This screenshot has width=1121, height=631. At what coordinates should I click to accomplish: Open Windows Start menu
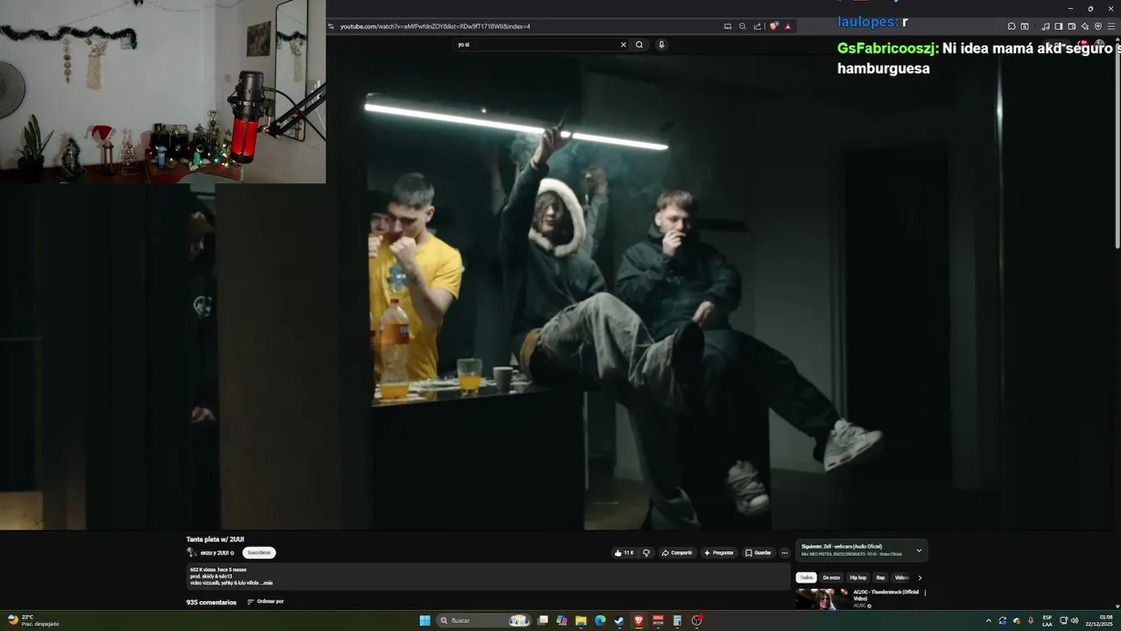click(425, 620)
